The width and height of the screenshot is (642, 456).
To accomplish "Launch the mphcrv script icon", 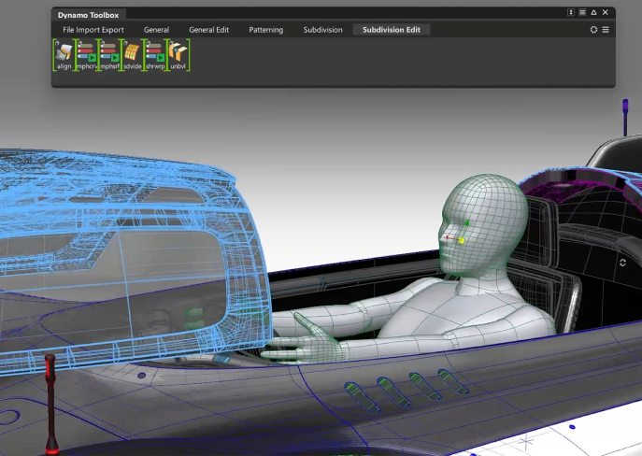I will [86, 55].
